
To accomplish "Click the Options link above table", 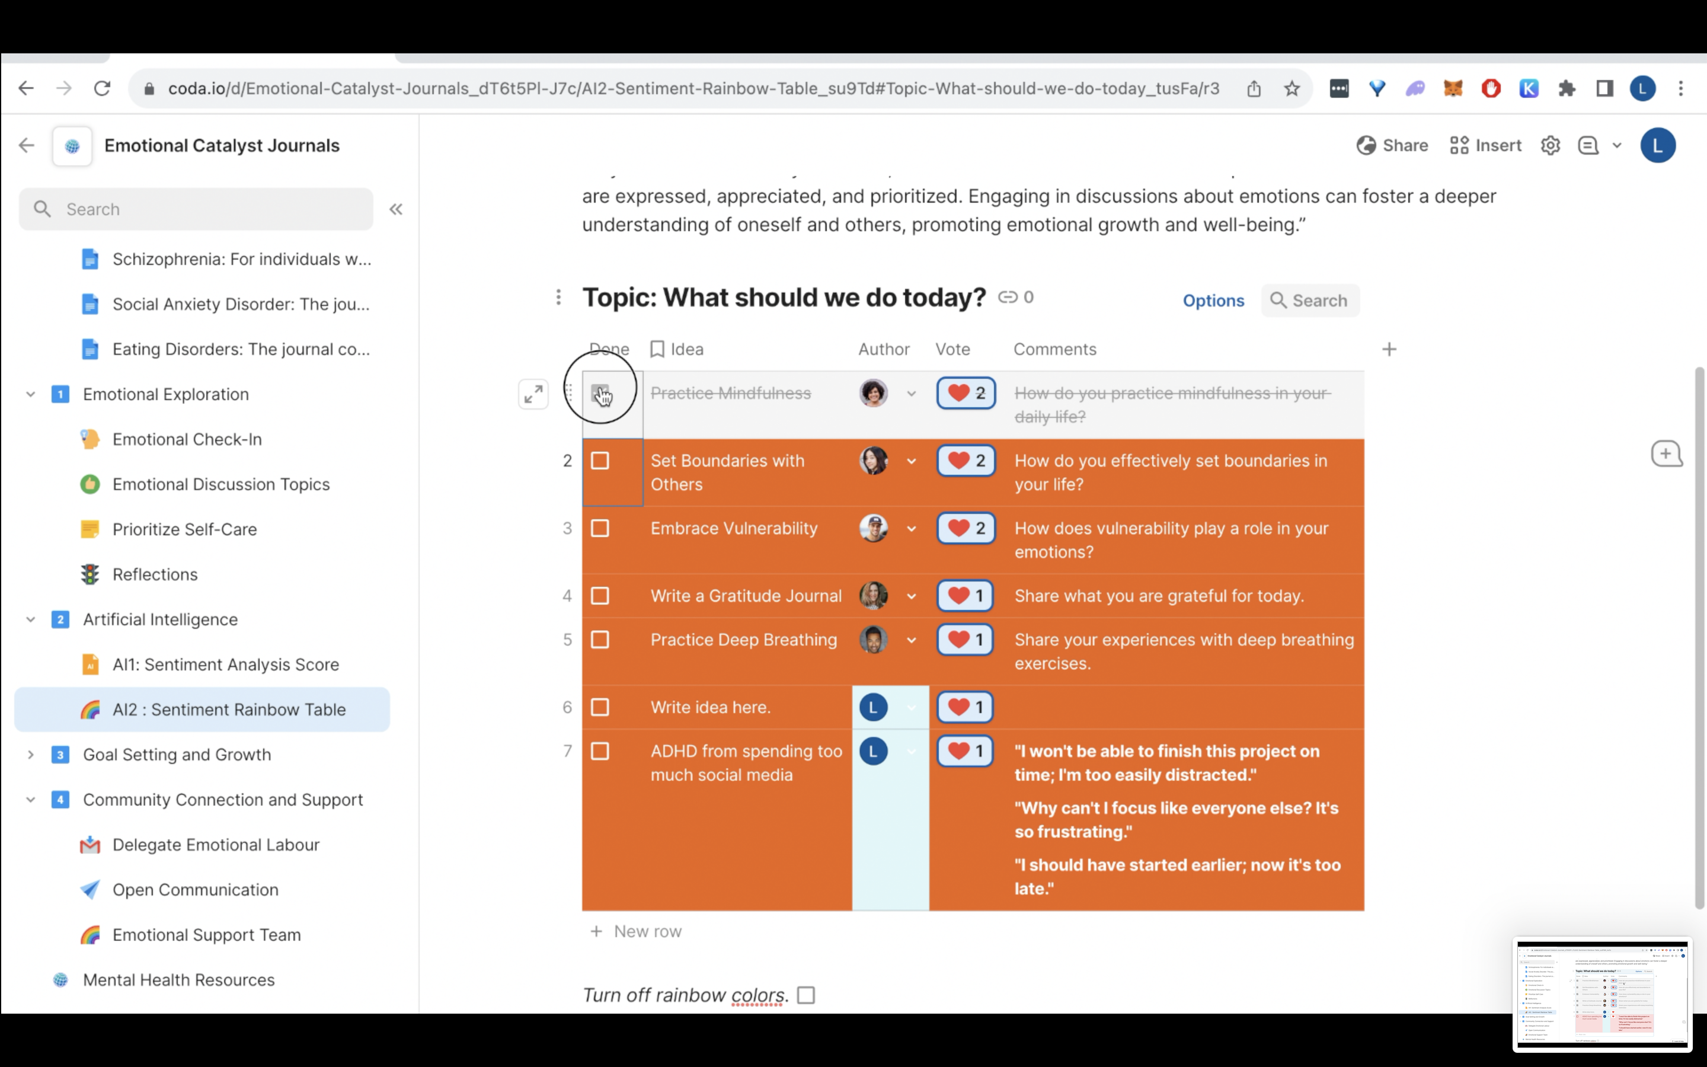I will (x=1213, y=301).
